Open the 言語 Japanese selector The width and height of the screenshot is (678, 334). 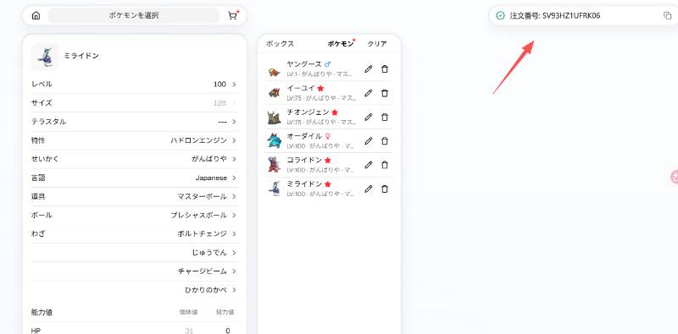(x=134, y=178)
